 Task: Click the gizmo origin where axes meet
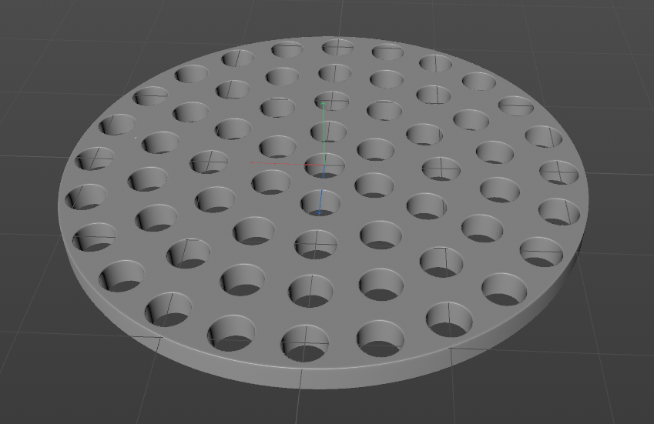click(x=324, y=165)
